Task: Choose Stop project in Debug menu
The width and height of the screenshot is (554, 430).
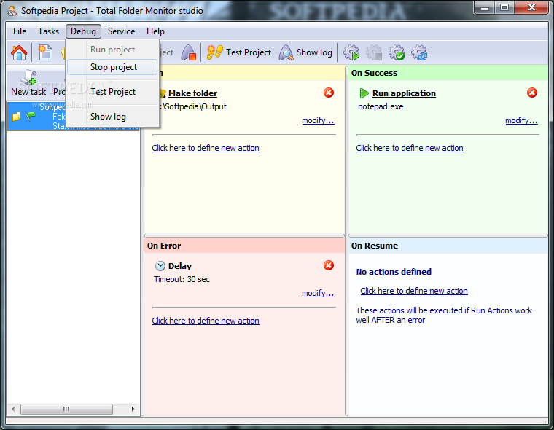Action: click(x=112, y=67)
